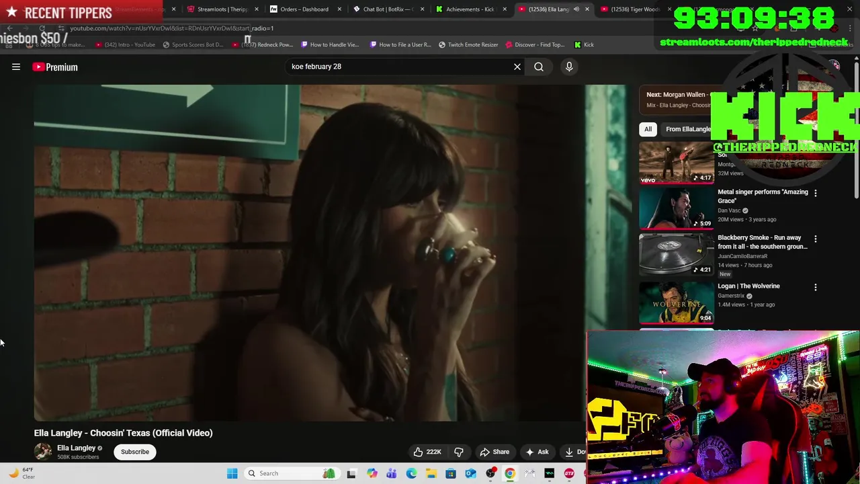Image resolution: width=860 pixels, height=484 pixels.
Task: Open the Vevo video thumbnail lasting 4:17
Action: [676, 163]
